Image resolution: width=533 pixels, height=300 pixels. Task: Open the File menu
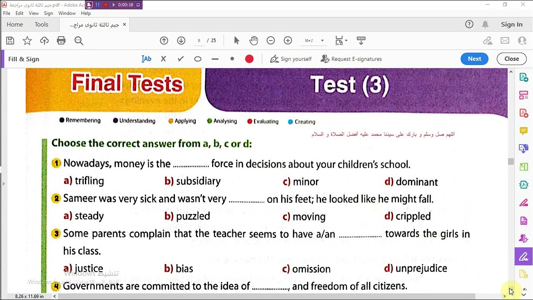click(x=7, y=13)
